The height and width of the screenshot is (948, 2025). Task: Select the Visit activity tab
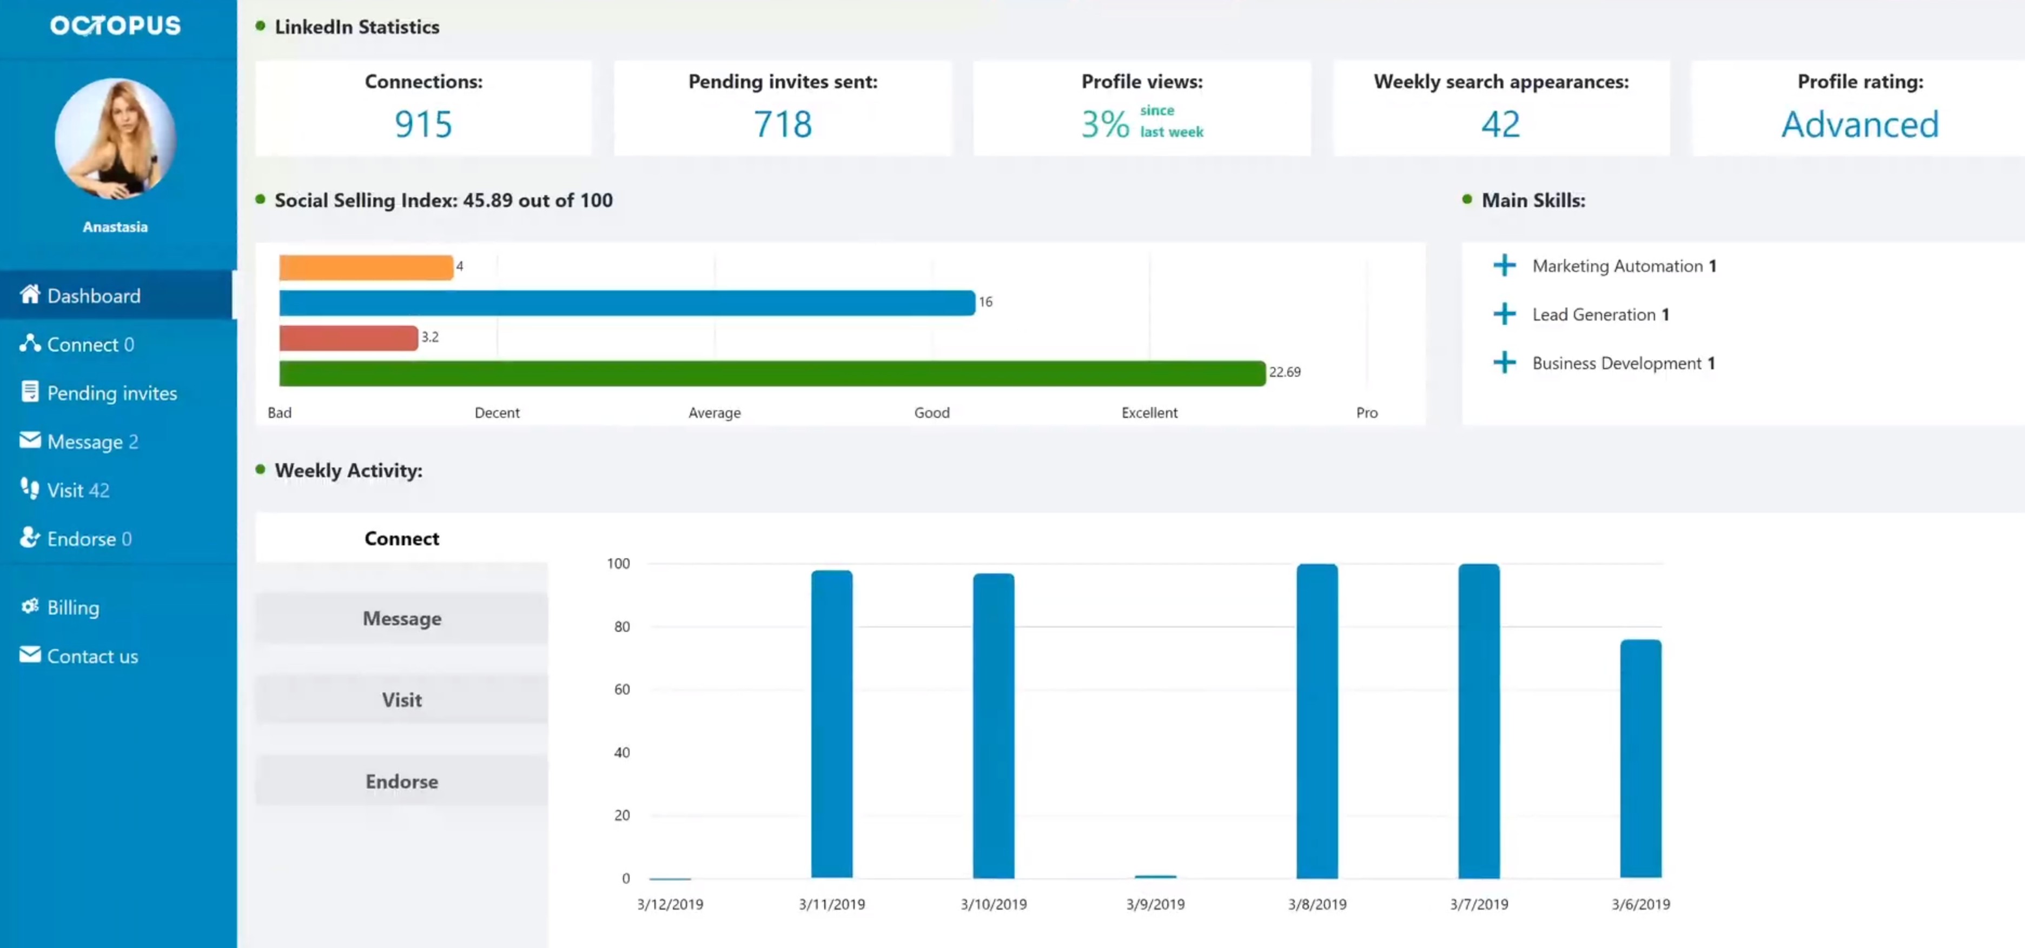[x=401, y=699]
